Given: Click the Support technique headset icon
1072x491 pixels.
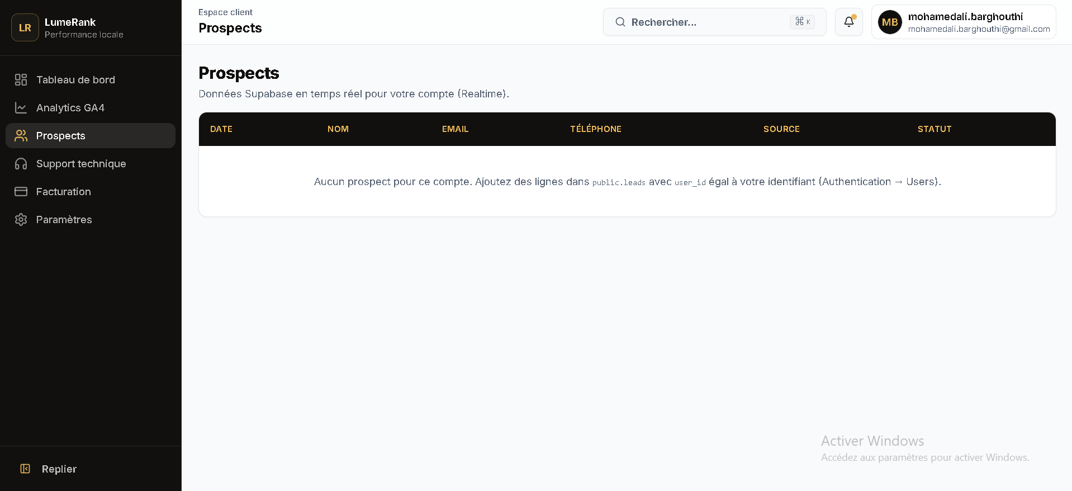Looking at the screenshot, I should pos(21,164).
